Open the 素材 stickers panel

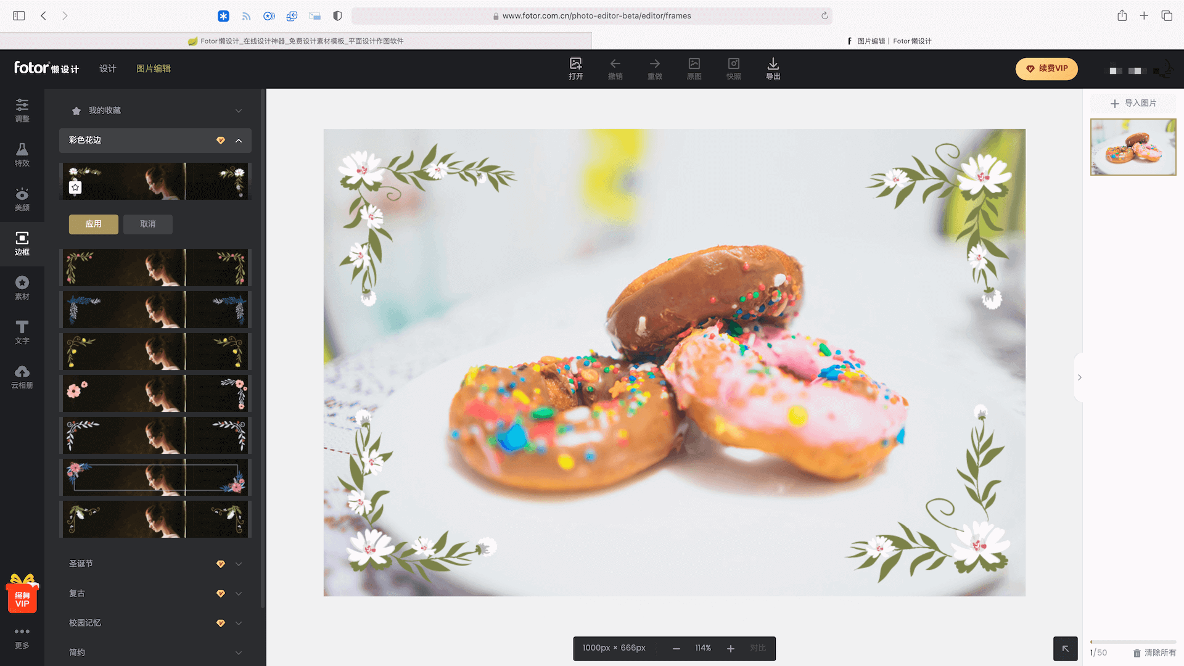(22, 287)
